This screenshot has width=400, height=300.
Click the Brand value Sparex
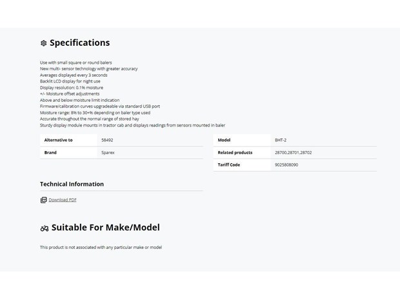pyautogui.click(x=108, y=152)
